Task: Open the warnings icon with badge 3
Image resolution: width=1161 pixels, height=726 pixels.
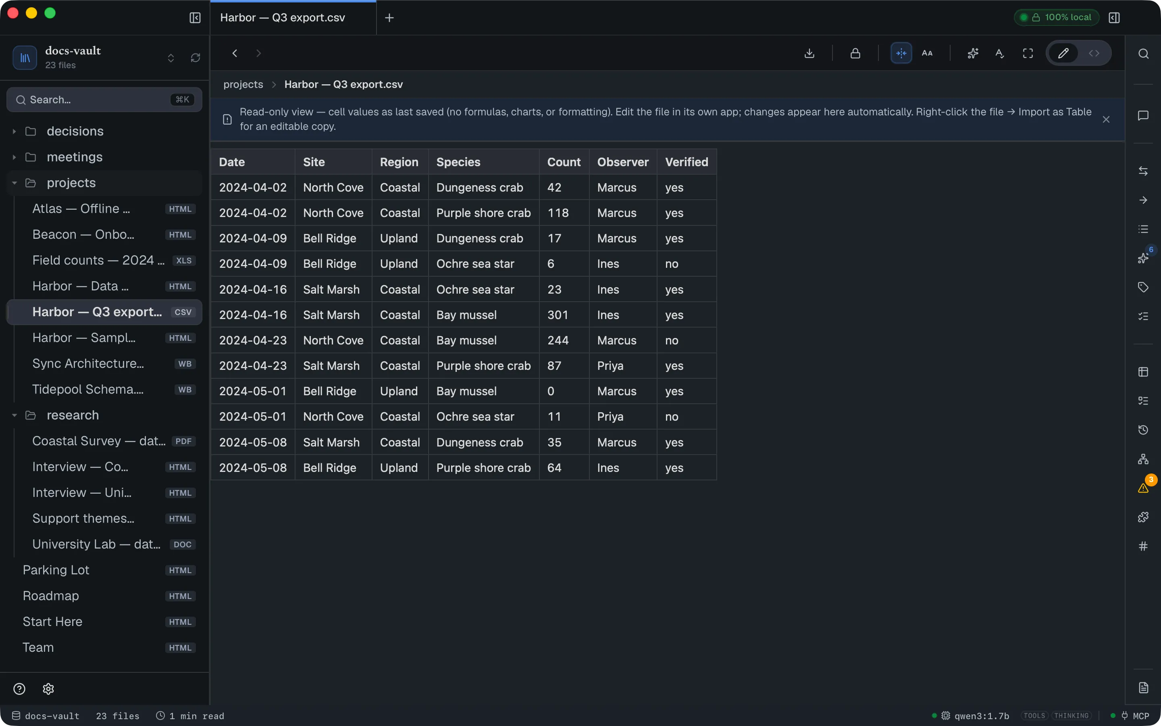Action: (1143, 488)
